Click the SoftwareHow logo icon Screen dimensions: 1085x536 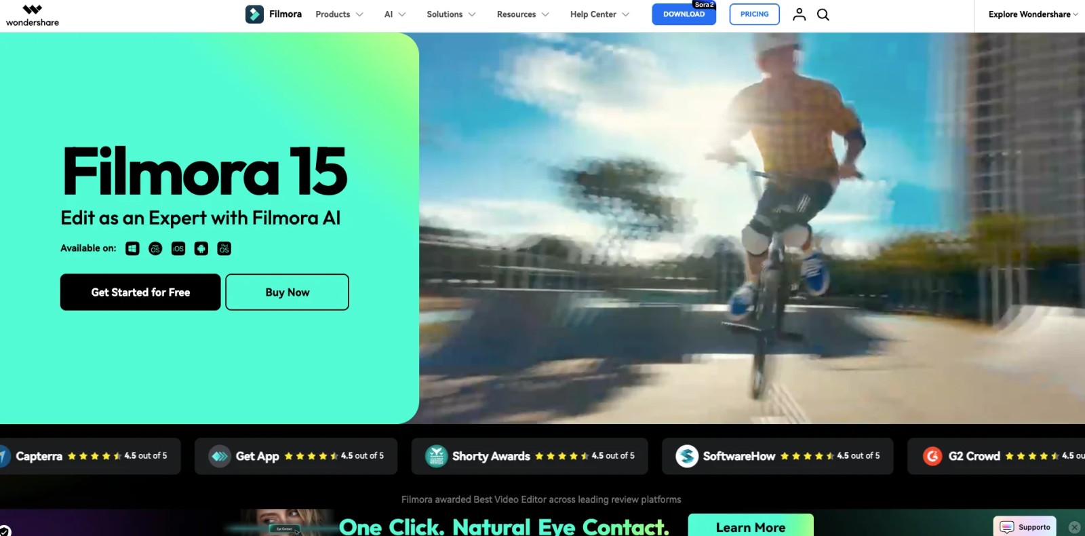tap(687, 456)
